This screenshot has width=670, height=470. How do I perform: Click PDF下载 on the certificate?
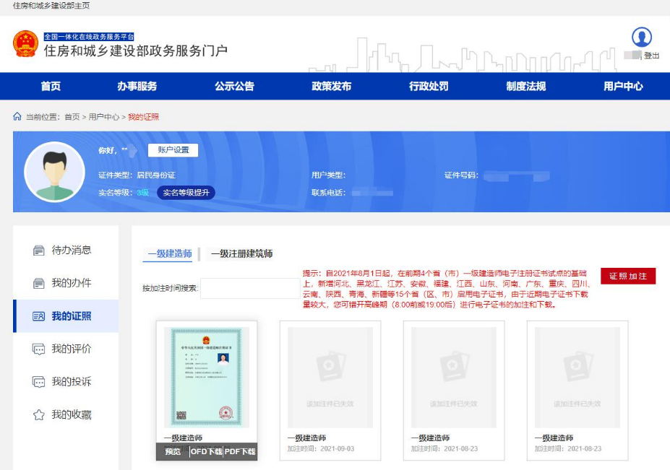point(240,452)
